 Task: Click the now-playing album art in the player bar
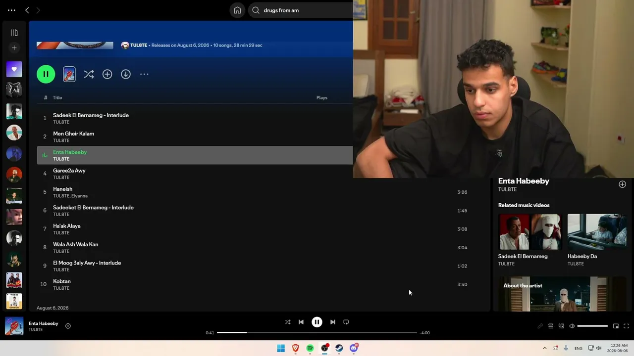pyautogui.click(x=14, y=326)
